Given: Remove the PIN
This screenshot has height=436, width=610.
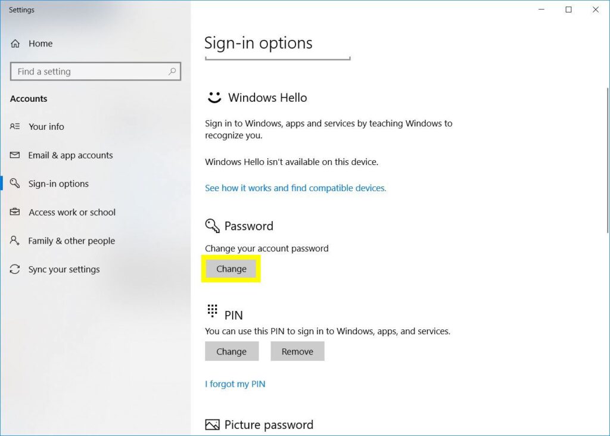Looking at the screenshot, I should tap(297, 351).
